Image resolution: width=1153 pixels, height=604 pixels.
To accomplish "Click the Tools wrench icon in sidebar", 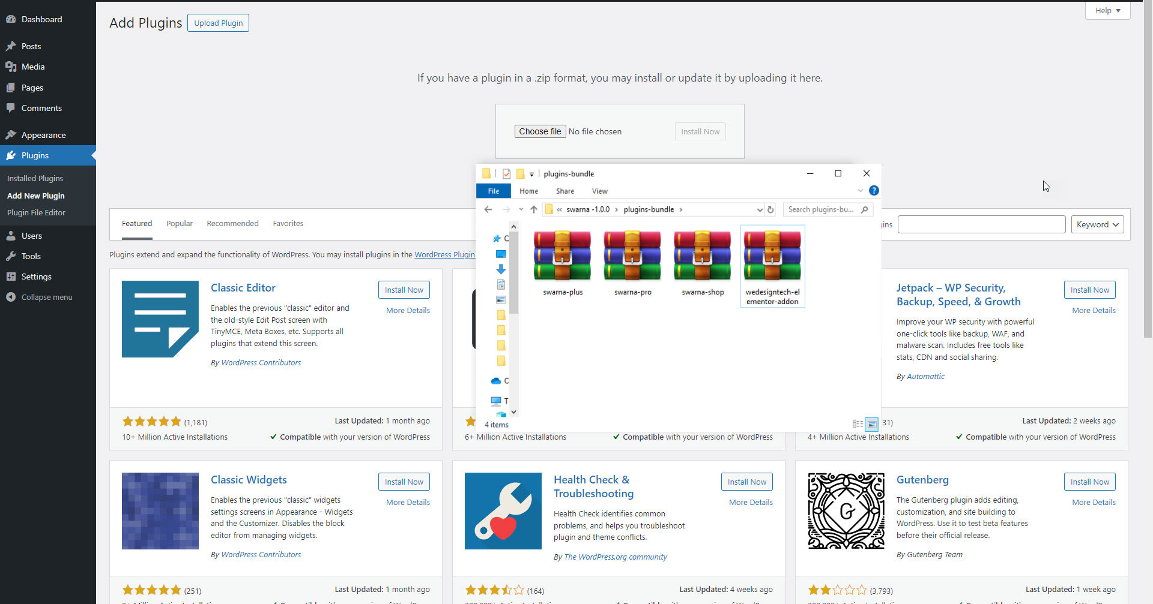I will 11,256.
